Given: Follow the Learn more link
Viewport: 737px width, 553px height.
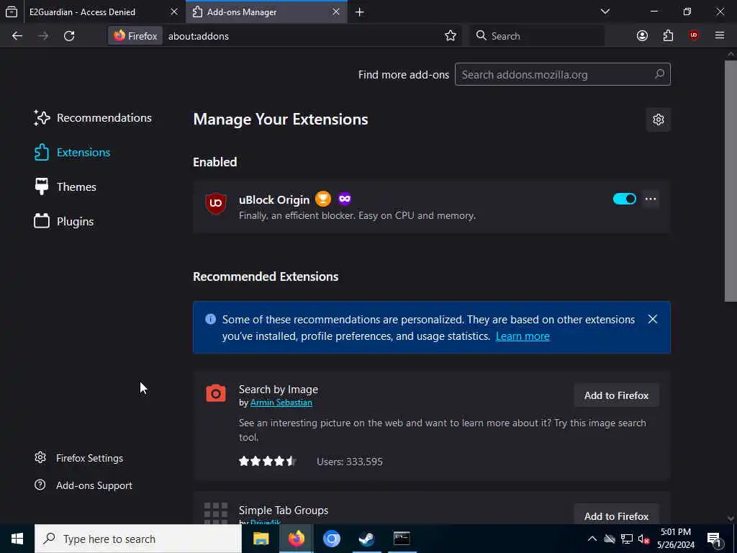Looking at the screenshot, I should [523, 336].
